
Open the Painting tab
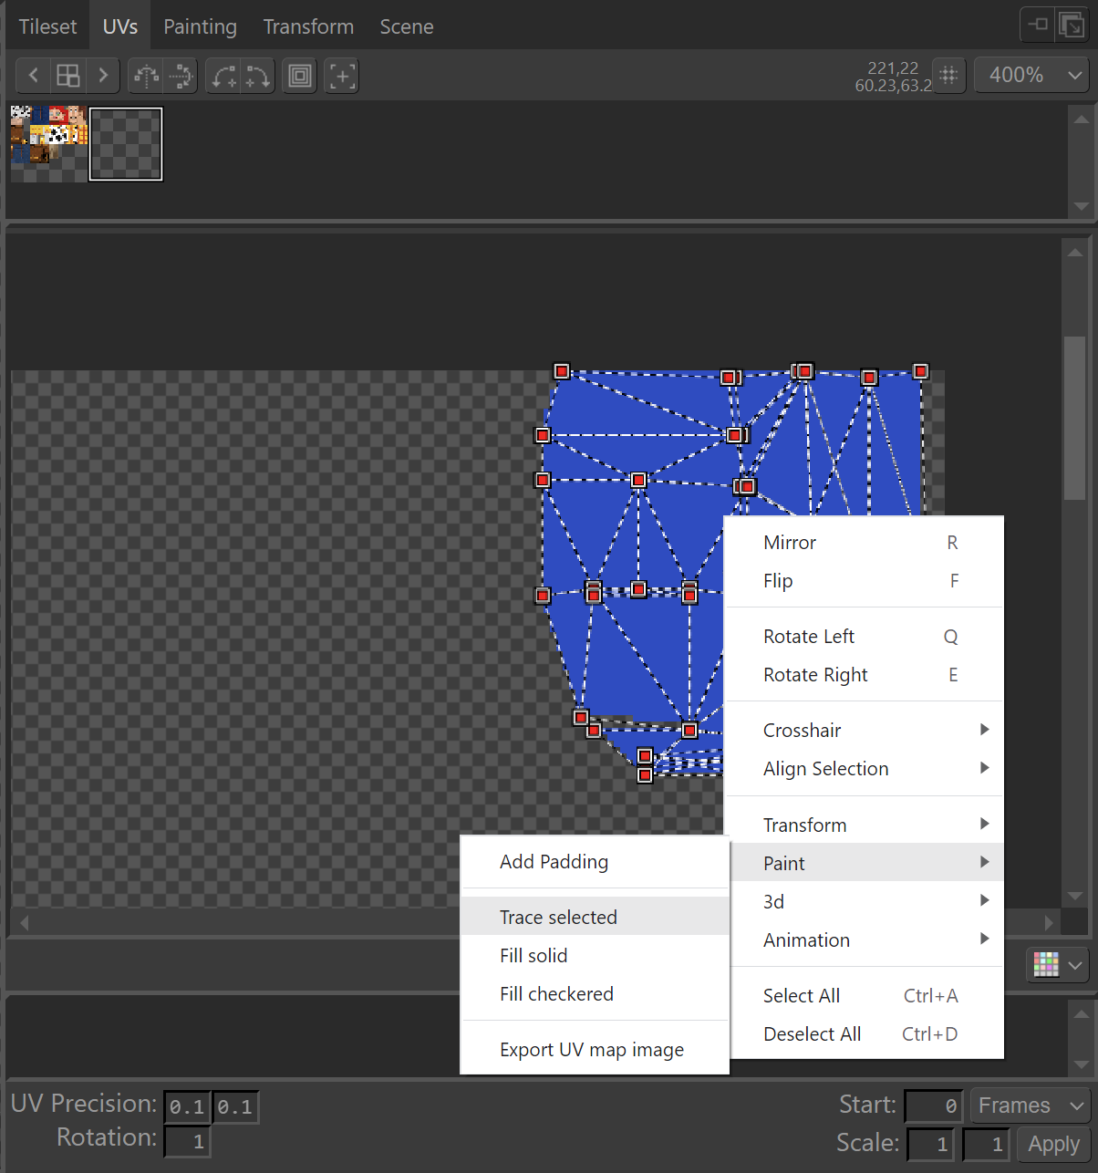point(200,26)
